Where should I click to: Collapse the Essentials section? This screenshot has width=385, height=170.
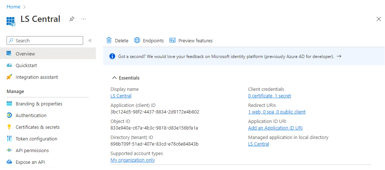point(114,78)
